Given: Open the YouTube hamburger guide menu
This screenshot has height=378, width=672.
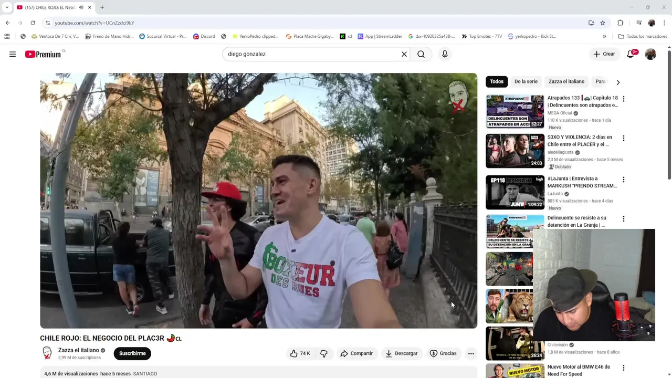Looking at the screenshot, I should pyautogui.click(x=13, y=54).
